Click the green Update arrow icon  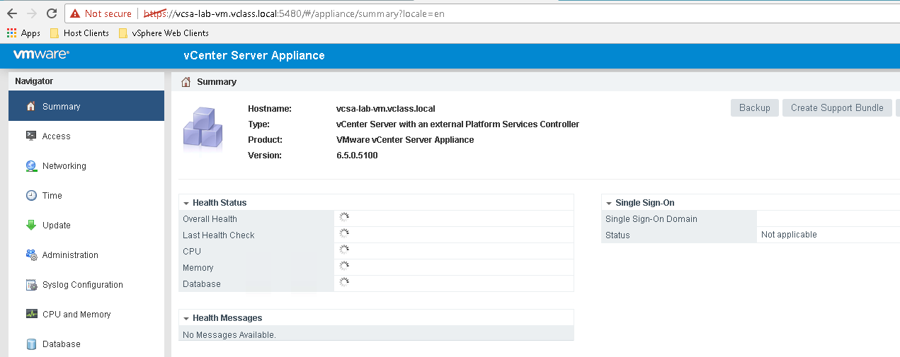tap(31, 226)
